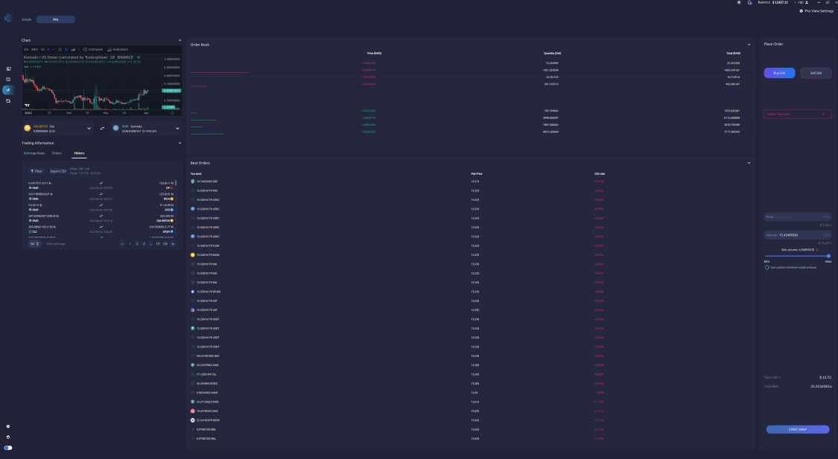Select the candlestick chart style icon
The height and width of the screenshot is (459, 838).
pyautogui.click(x=67, y=49)
